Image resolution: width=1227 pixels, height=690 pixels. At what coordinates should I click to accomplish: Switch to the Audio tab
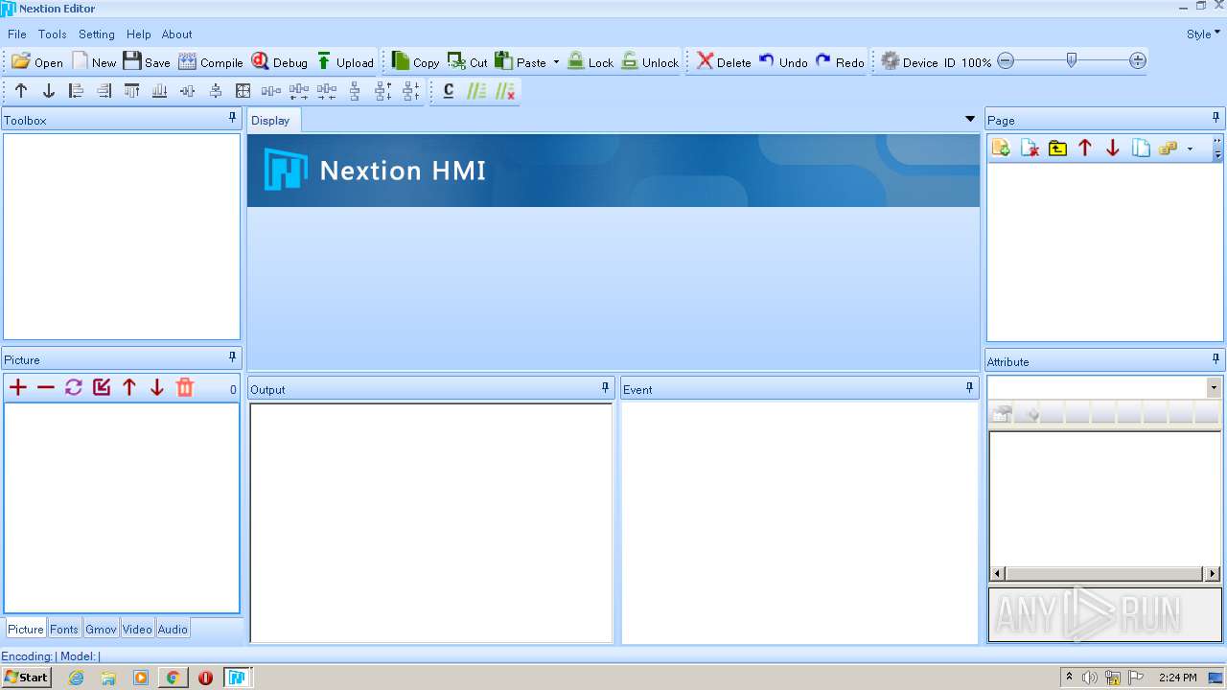point(173,629)
